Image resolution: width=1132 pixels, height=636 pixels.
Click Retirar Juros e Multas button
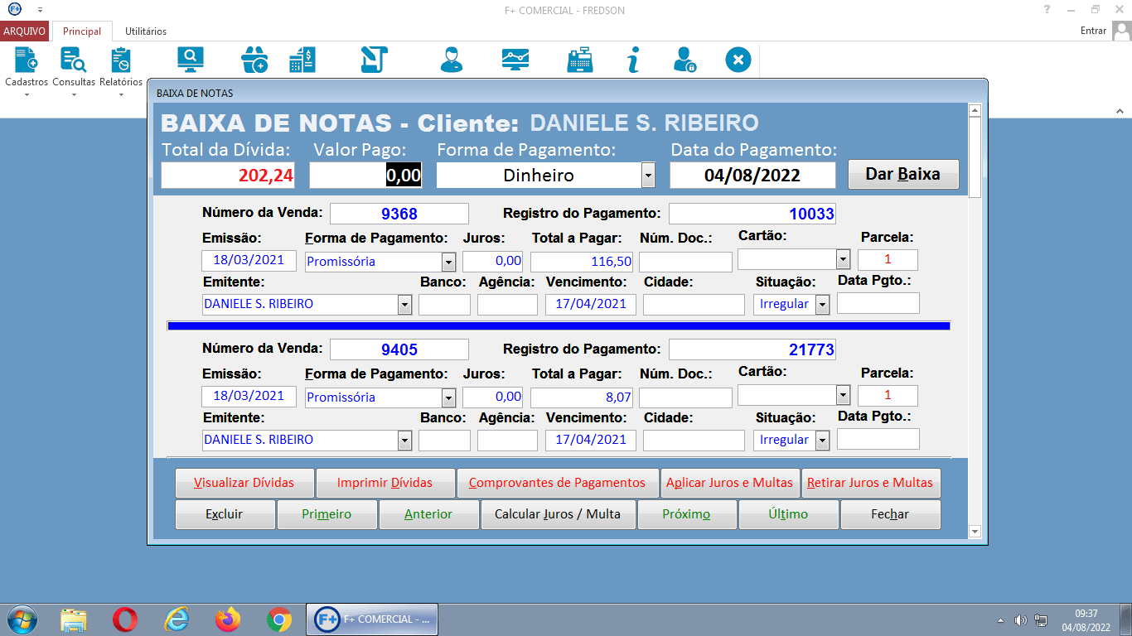pos(870,483)
